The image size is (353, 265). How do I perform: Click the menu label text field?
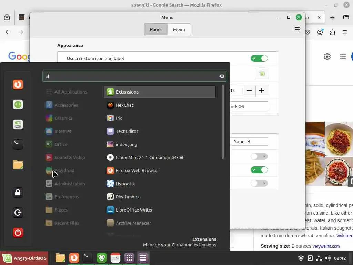point(249,106)
